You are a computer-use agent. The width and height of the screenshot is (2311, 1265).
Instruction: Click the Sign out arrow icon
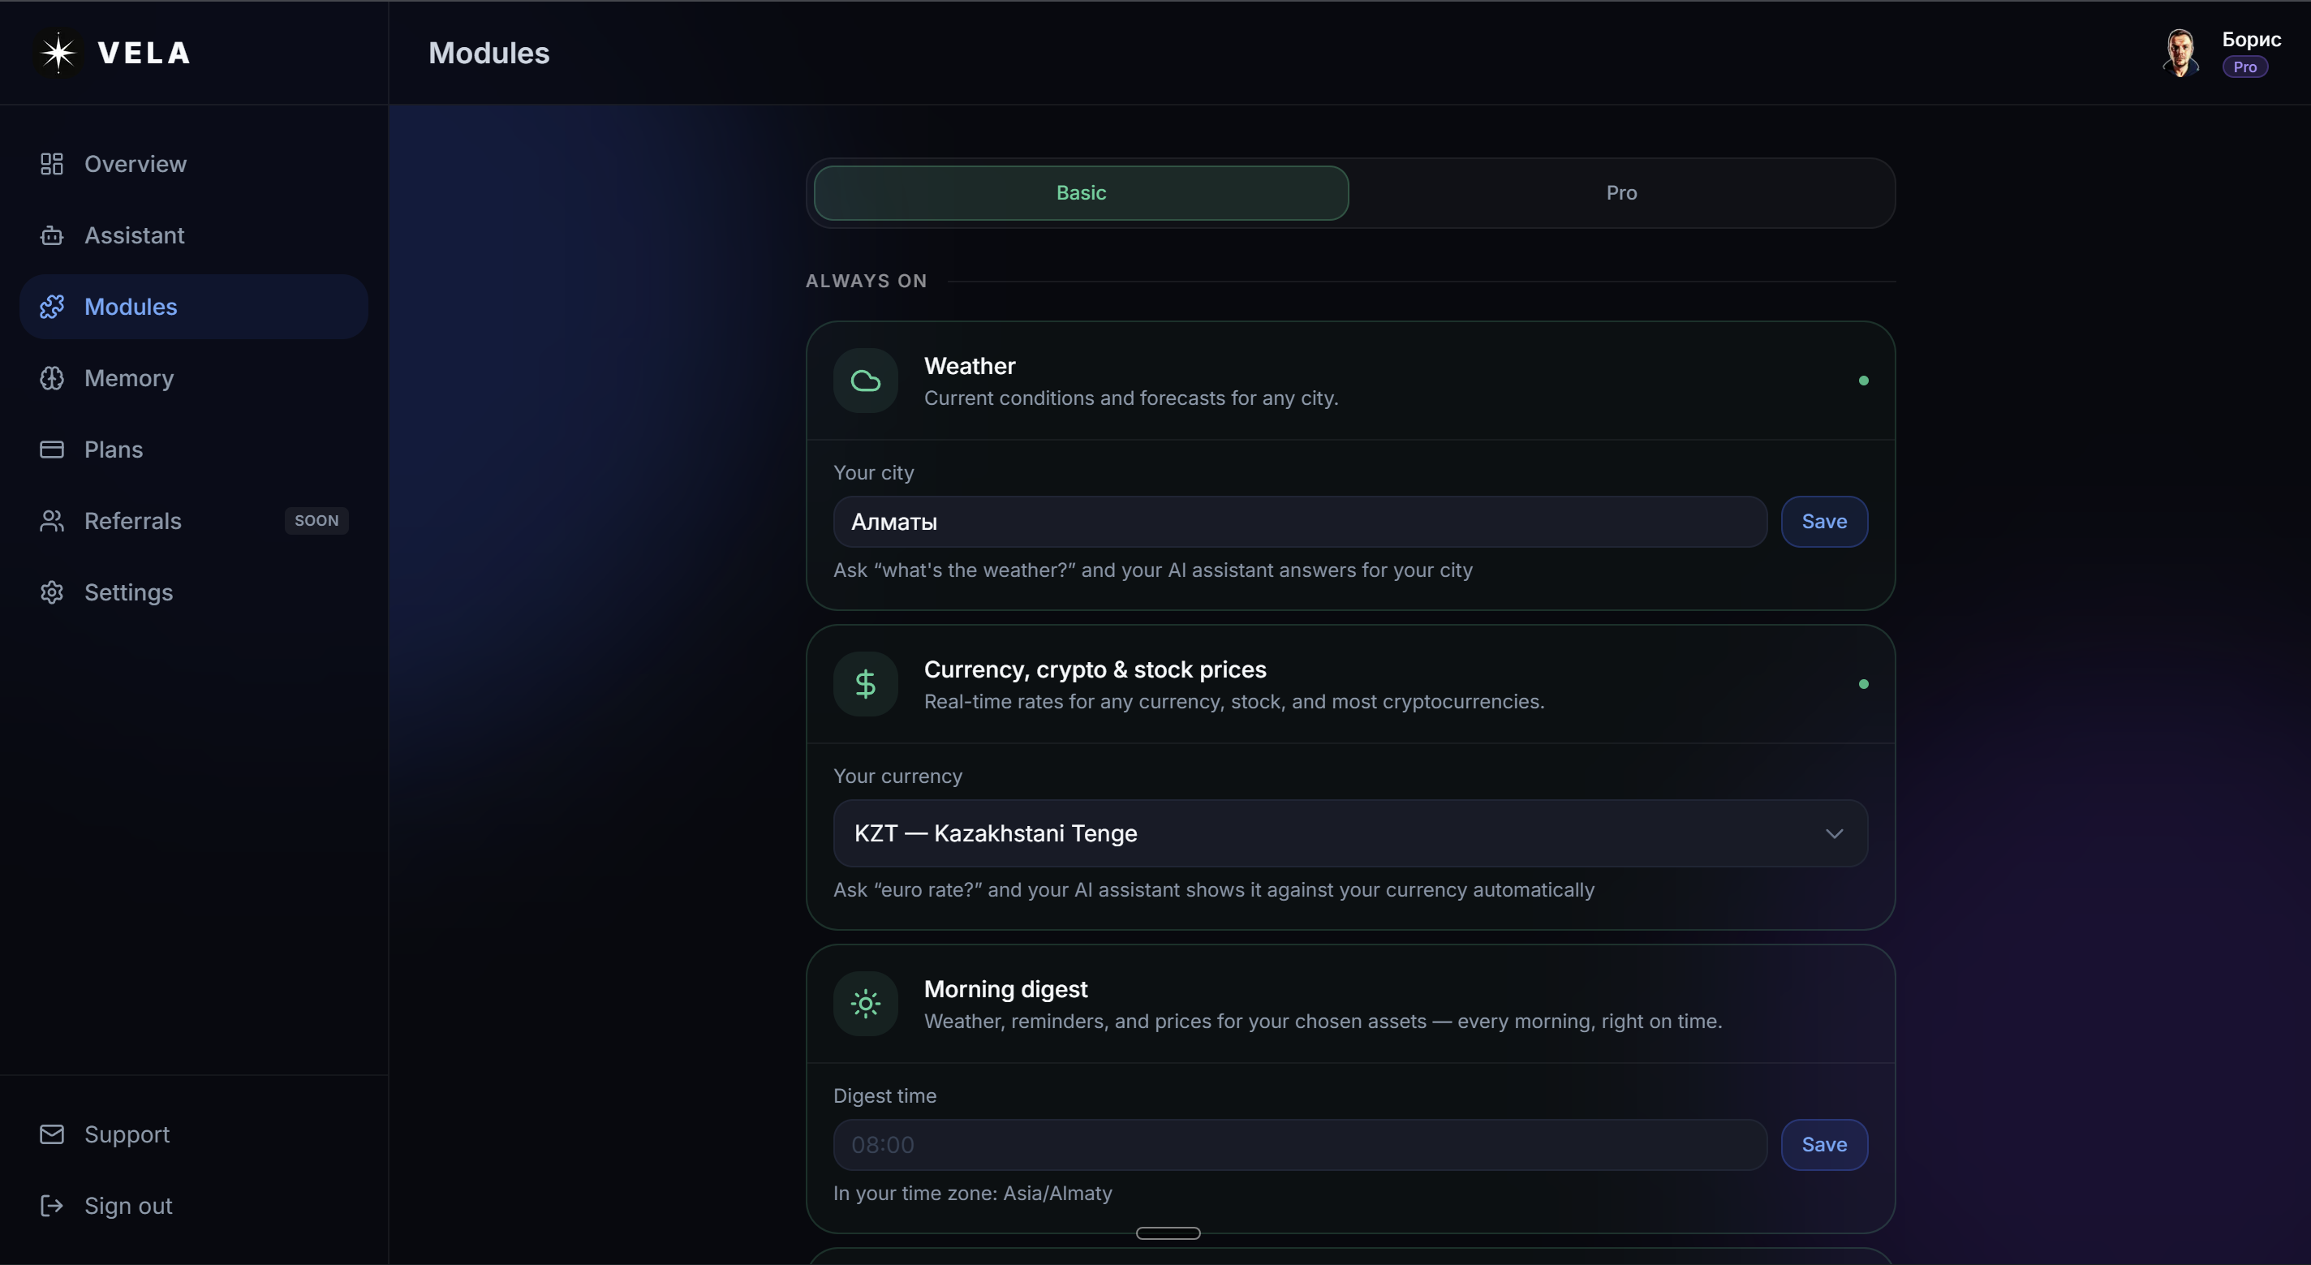(x=52, y=1206)
